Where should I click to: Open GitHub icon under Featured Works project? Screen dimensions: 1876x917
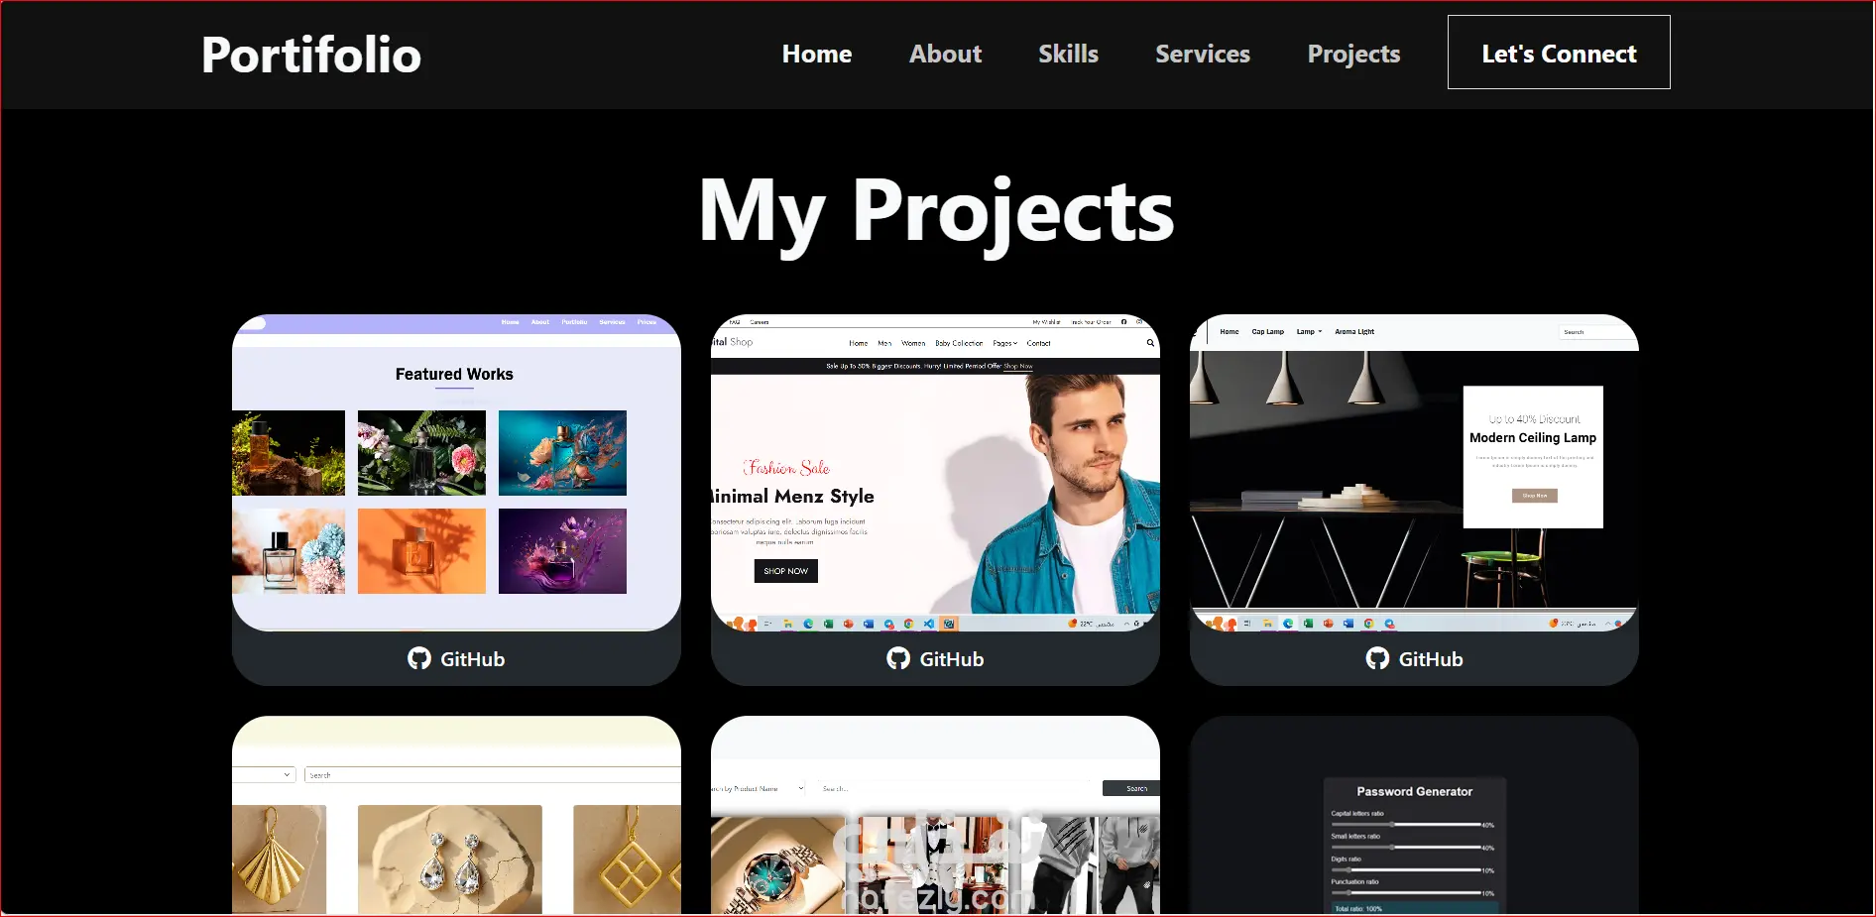pyautogui.click(x=419, y=658)
